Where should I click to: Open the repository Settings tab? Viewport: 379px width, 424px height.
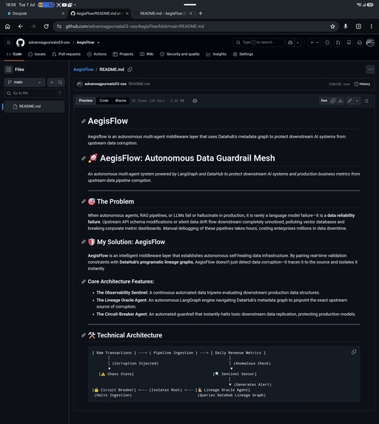(243, 54)
